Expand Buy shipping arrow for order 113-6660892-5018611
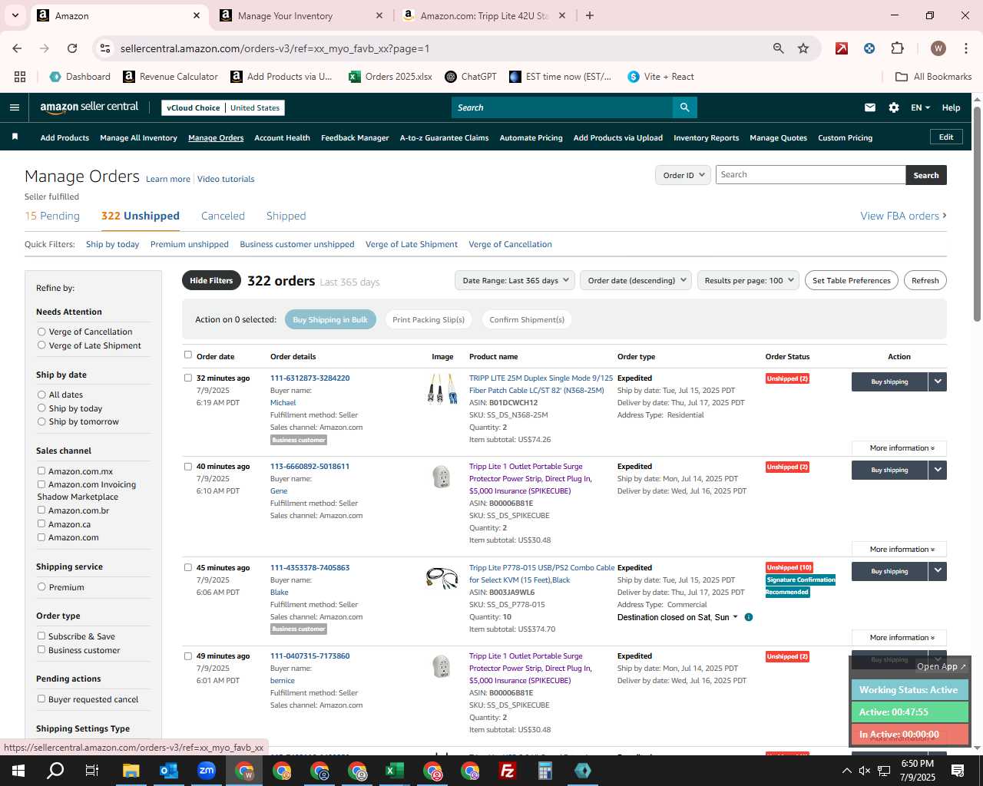983x786 pixels. (x=938, y=470)
